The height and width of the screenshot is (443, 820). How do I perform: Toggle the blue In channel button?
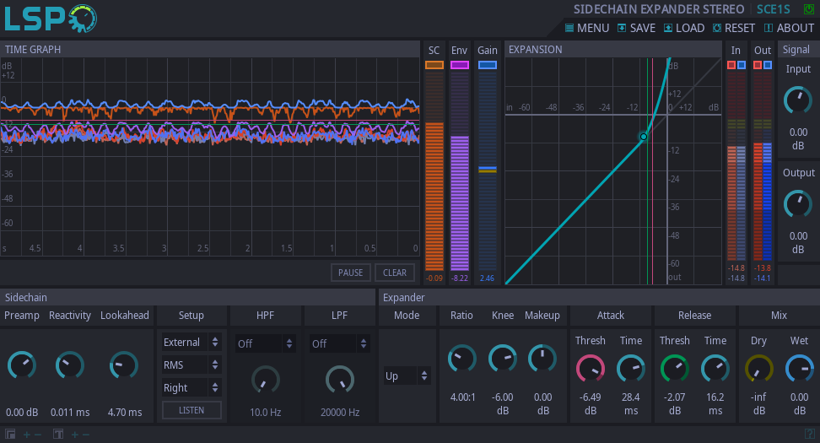point(741,65)
